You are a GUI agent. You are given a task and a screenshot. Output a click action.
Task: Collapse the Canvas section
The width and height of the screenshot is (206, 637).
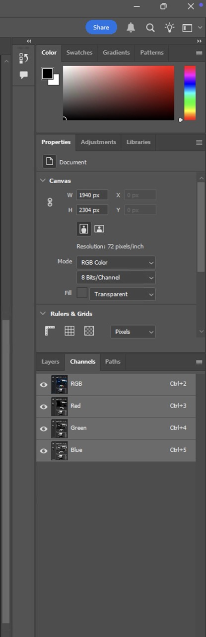pos(43,181)
